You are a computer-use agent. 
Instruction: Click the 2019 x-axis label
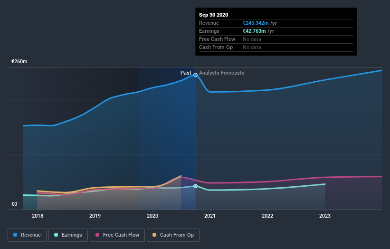tap(95, 216)
